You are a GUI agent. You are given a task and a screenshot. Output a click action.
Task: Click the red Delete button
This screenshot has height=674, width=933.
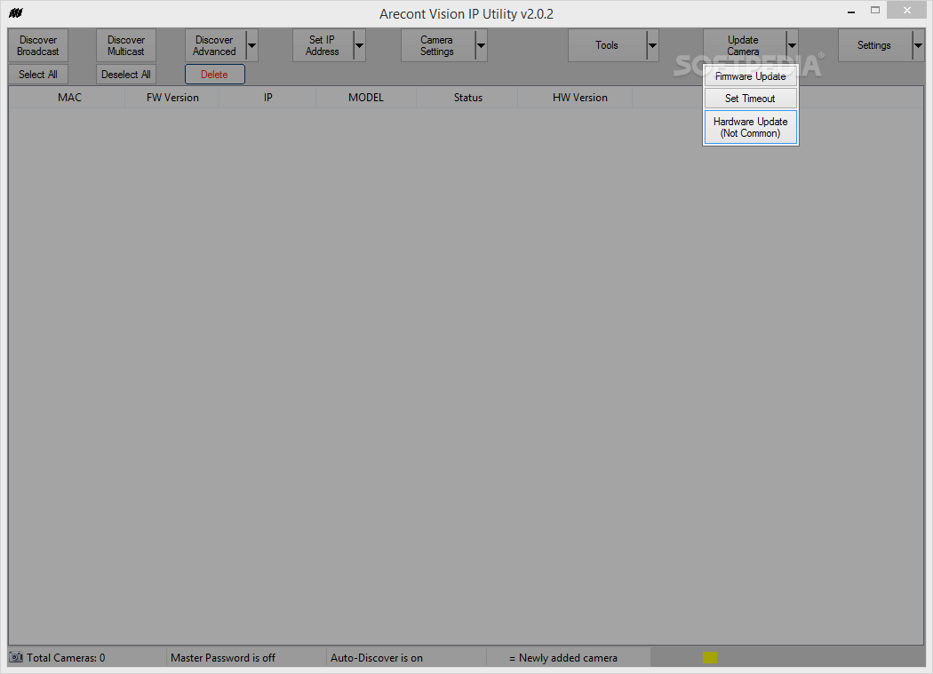(215, 75)
